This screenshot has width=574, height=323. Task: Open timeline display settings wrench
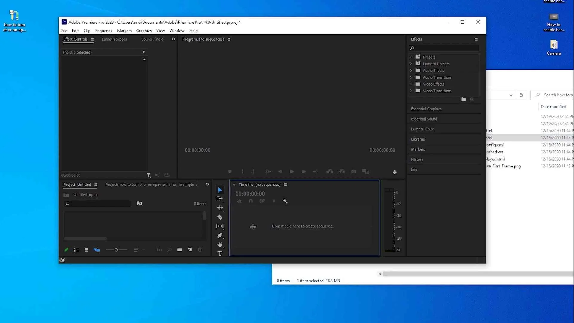coord(285,201)
